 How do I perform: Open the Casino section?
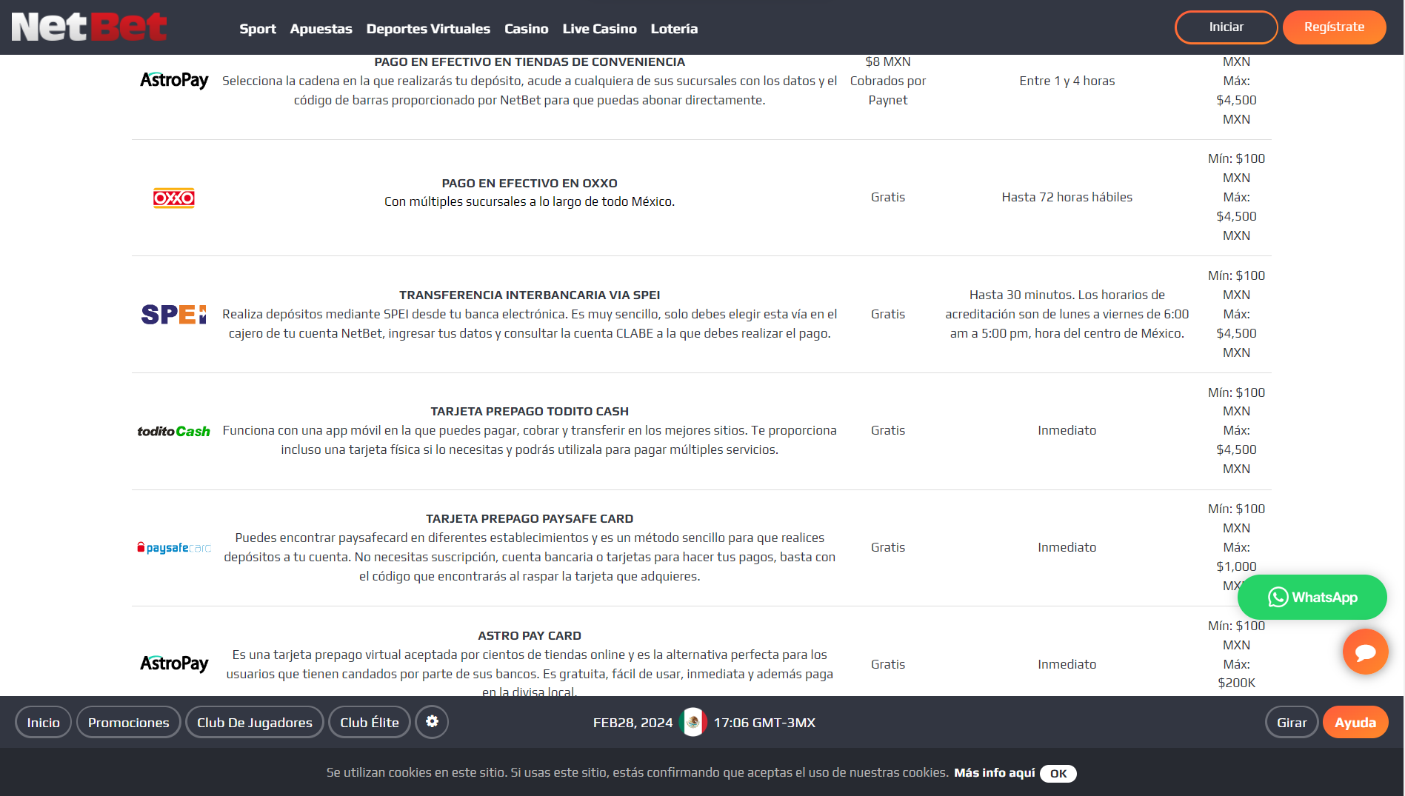[x=527, y=28]
